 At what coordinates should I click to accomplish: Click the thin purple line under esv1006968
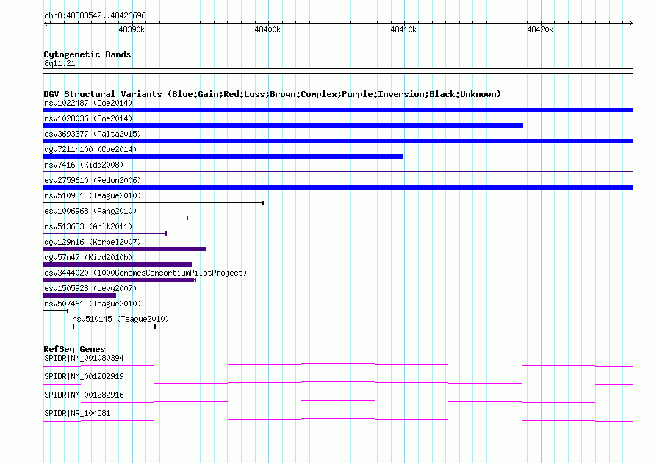(x=115, y=218)
